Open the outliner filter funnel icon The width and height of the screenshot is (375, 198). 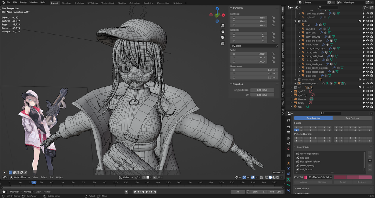click(364, 7)
